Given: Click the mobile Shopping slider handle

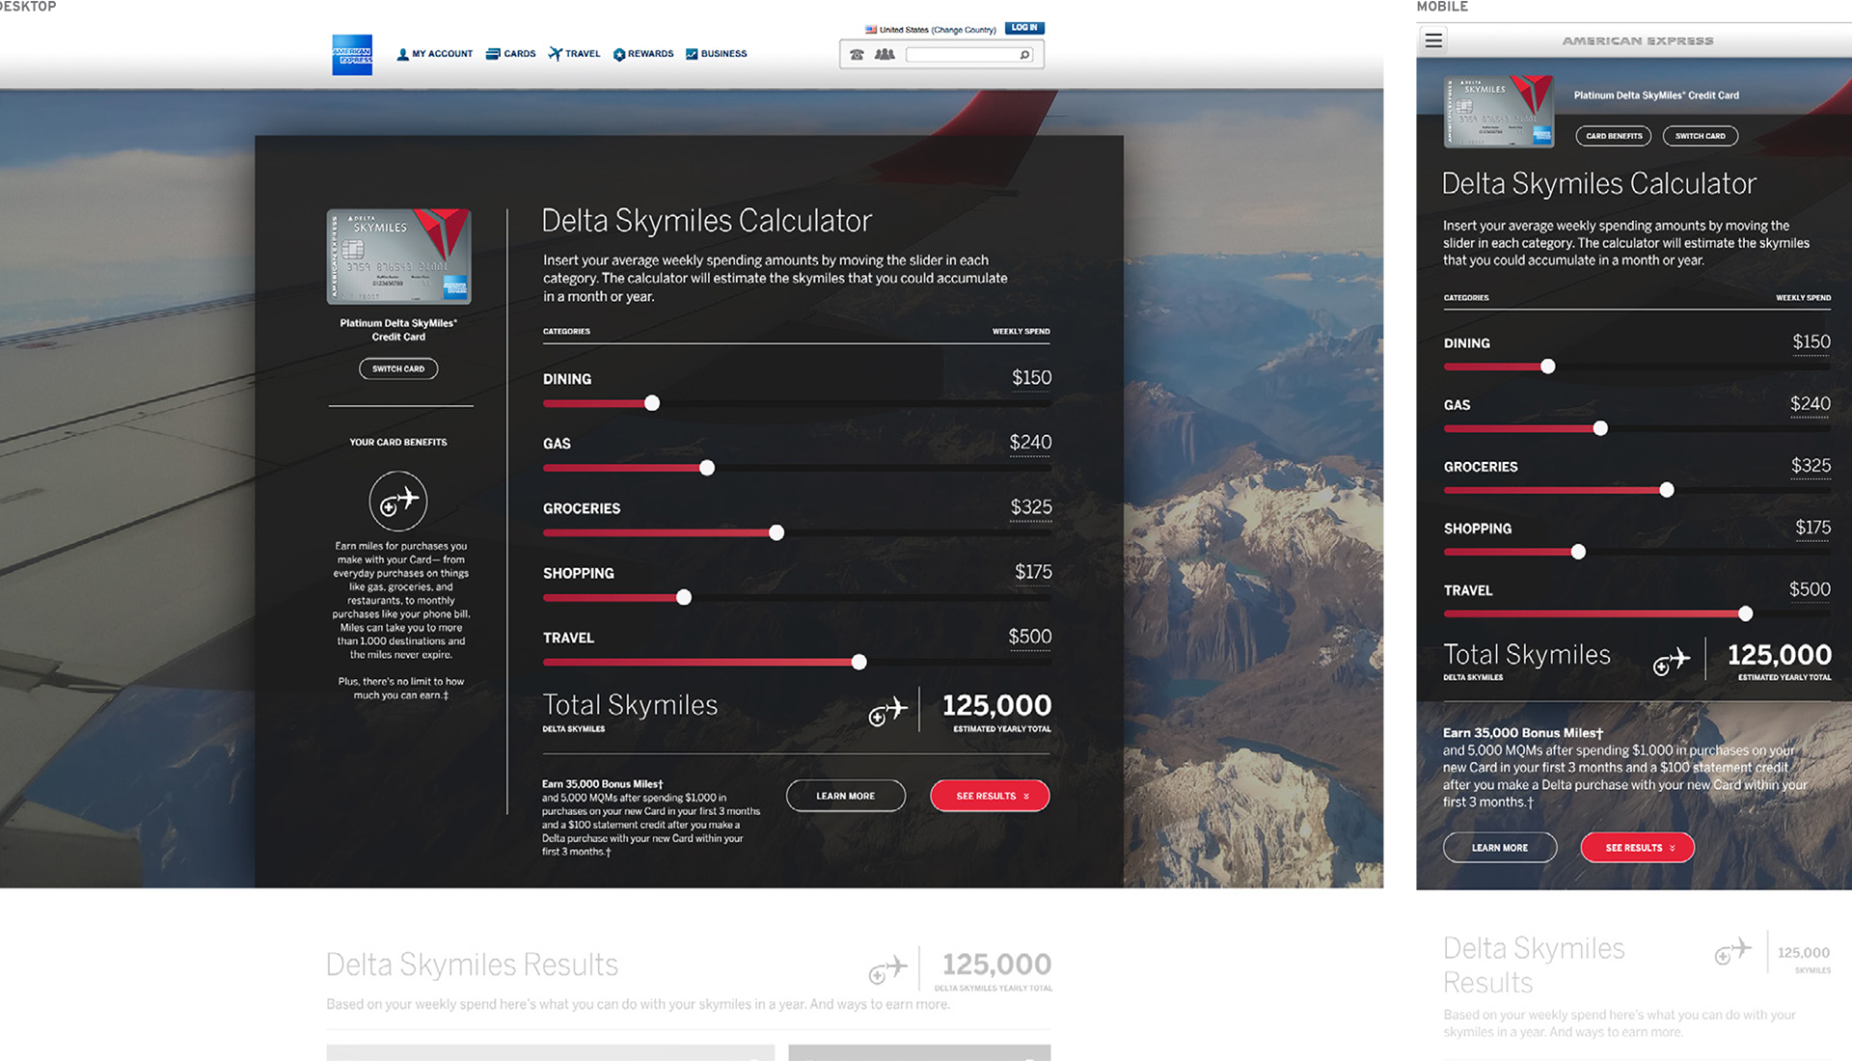Looking at the screenshot, I should 1578,552.
